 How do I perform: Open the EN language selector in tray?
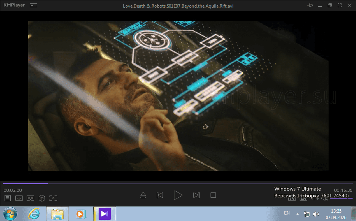(x=287, y=213)
